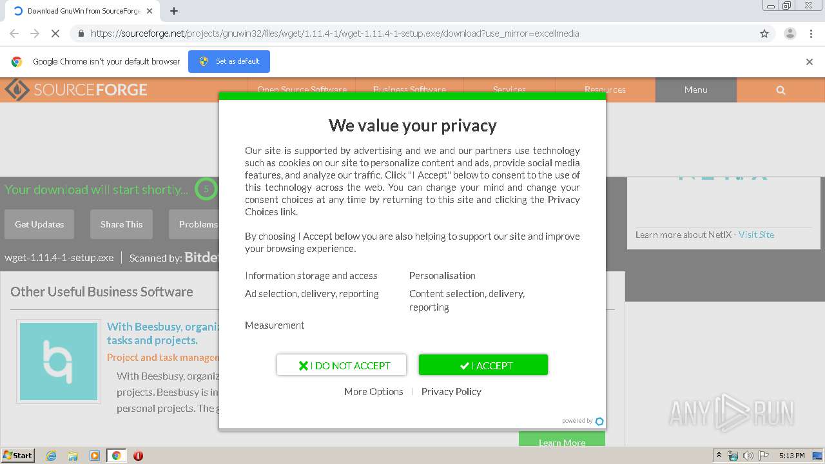Open a new browser tab
Image resolution: width=825 pixels, height=464 pixels.
[174, 11]
